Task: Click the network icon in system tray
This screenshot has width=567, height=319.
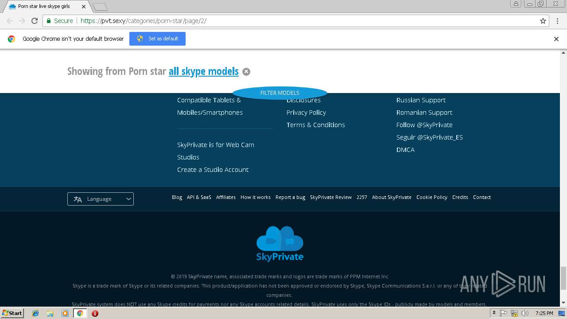Action: coord(514,313)
